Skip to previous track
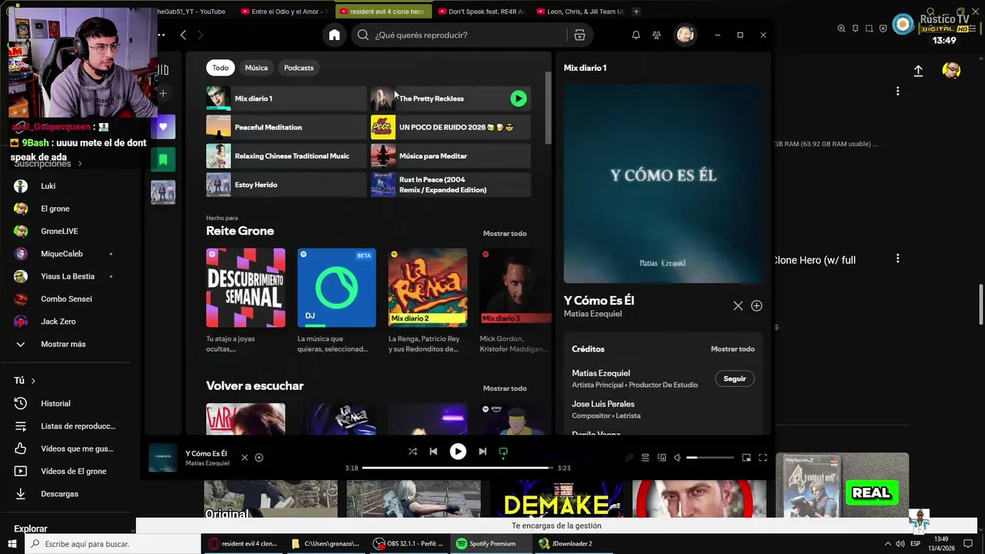The image size is (985, 554). point(433,452)
